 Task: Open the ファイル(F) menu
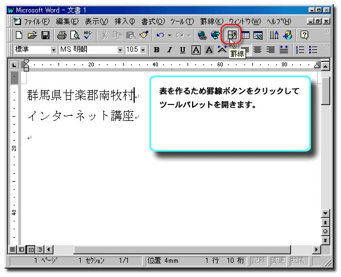[x=36, y=22]
